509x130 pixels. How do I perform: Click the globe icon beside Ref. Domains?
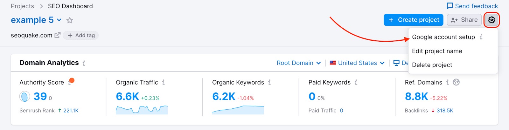(x=456, y=82)
